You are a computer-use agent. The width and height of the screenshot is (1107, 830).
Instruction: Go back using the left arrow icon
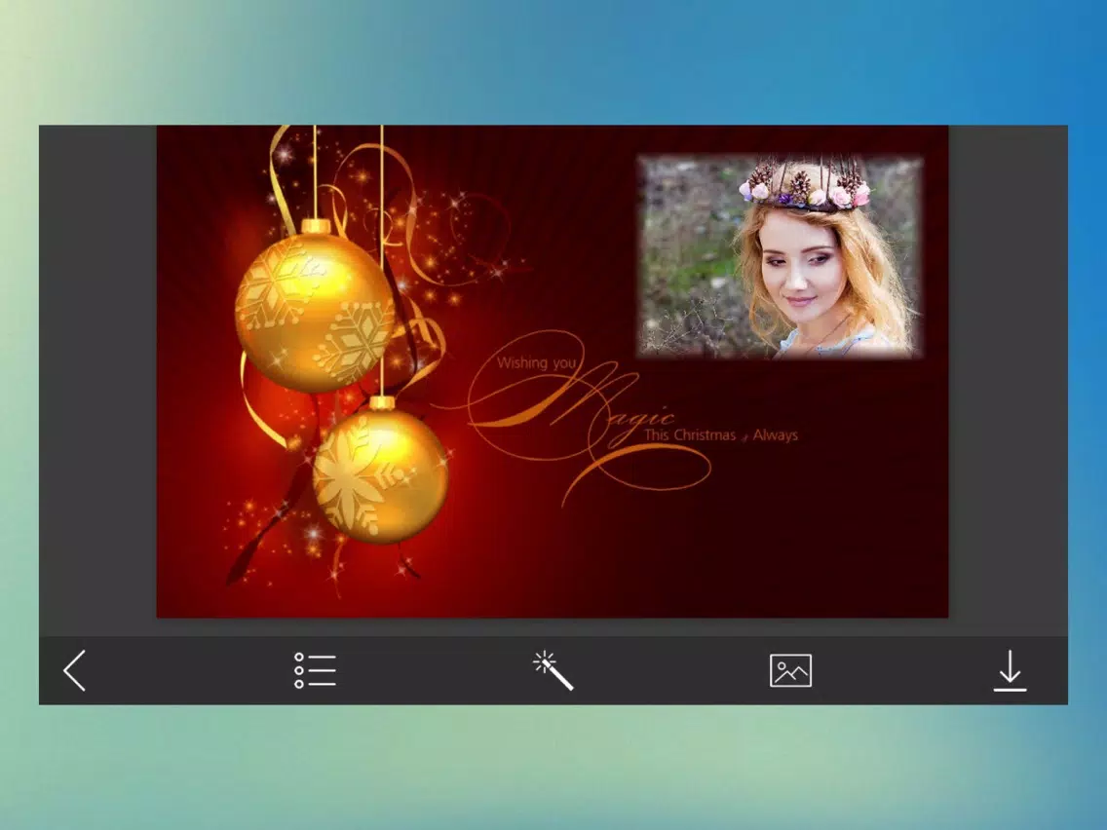tap(74, 670)
